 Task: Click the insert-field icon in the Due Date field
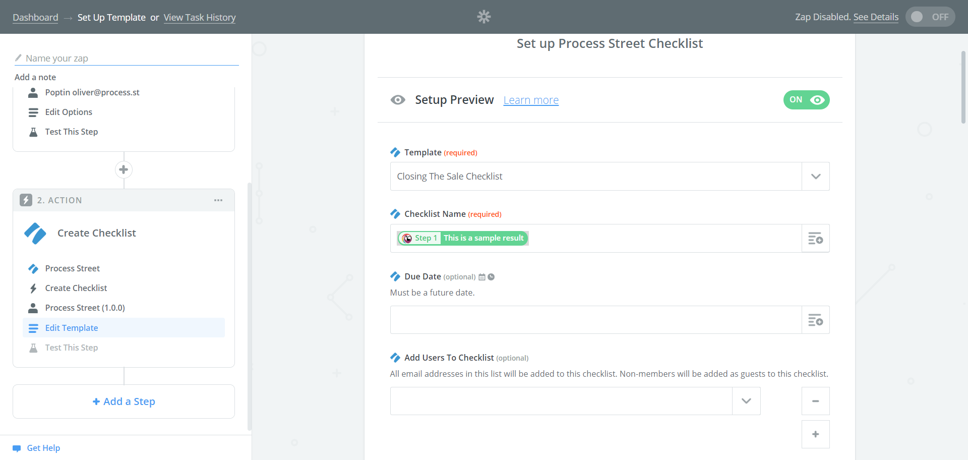(815, 319)
